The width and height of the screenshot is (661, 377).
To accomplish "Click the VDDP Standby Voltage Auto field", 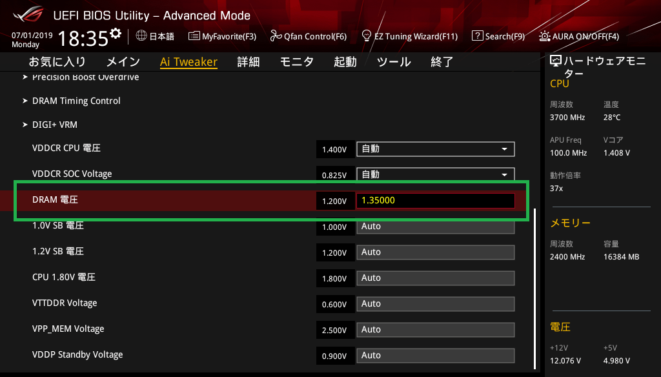I will 436,356.
